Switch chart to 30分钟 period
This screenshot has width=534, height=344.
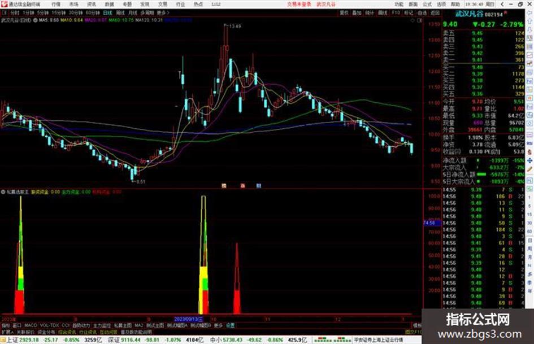pos(76,12)
